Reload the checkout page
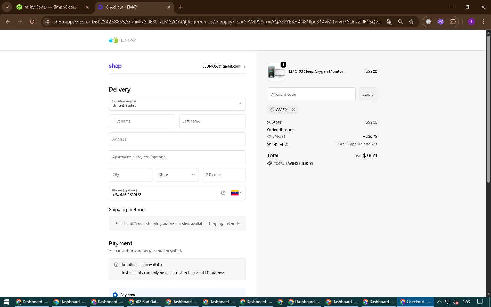 click(x=32, y=22)
